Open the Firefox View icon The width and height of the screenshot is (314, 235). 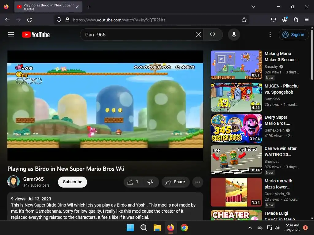[x=6, y=7]
